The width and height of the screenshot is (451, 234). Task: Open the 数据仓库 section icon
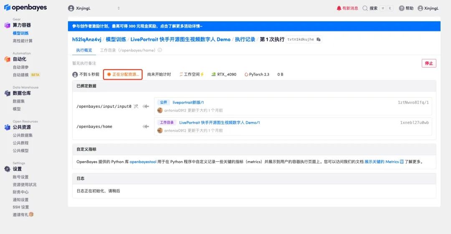coord(8,93)
